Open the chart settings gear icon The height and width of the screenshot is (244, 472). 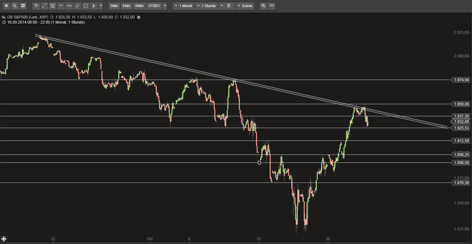6,6
